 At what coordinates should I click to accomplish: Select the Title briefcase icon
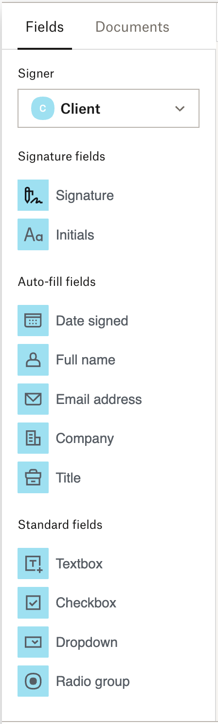(x=33, y=478)
